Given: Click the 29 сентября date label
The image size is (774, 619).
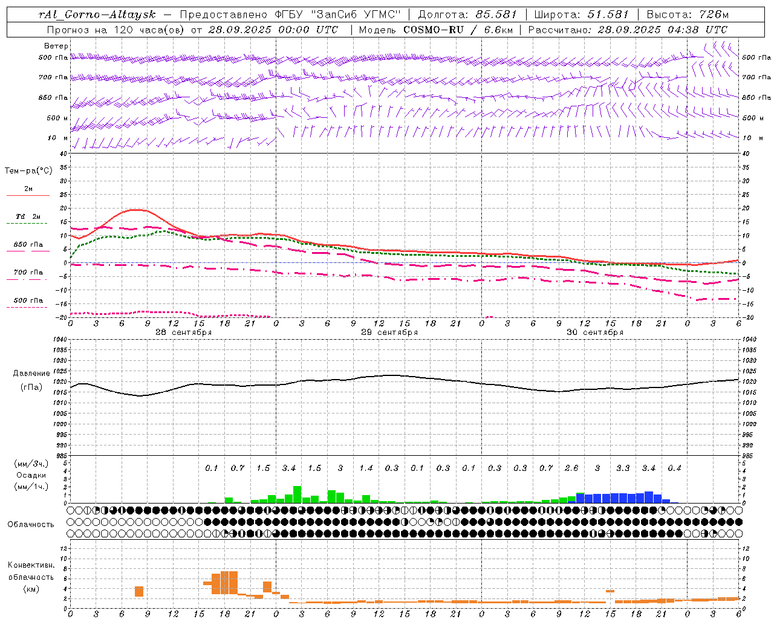Looking at the screenshot, I should click(x=389, y=332).
